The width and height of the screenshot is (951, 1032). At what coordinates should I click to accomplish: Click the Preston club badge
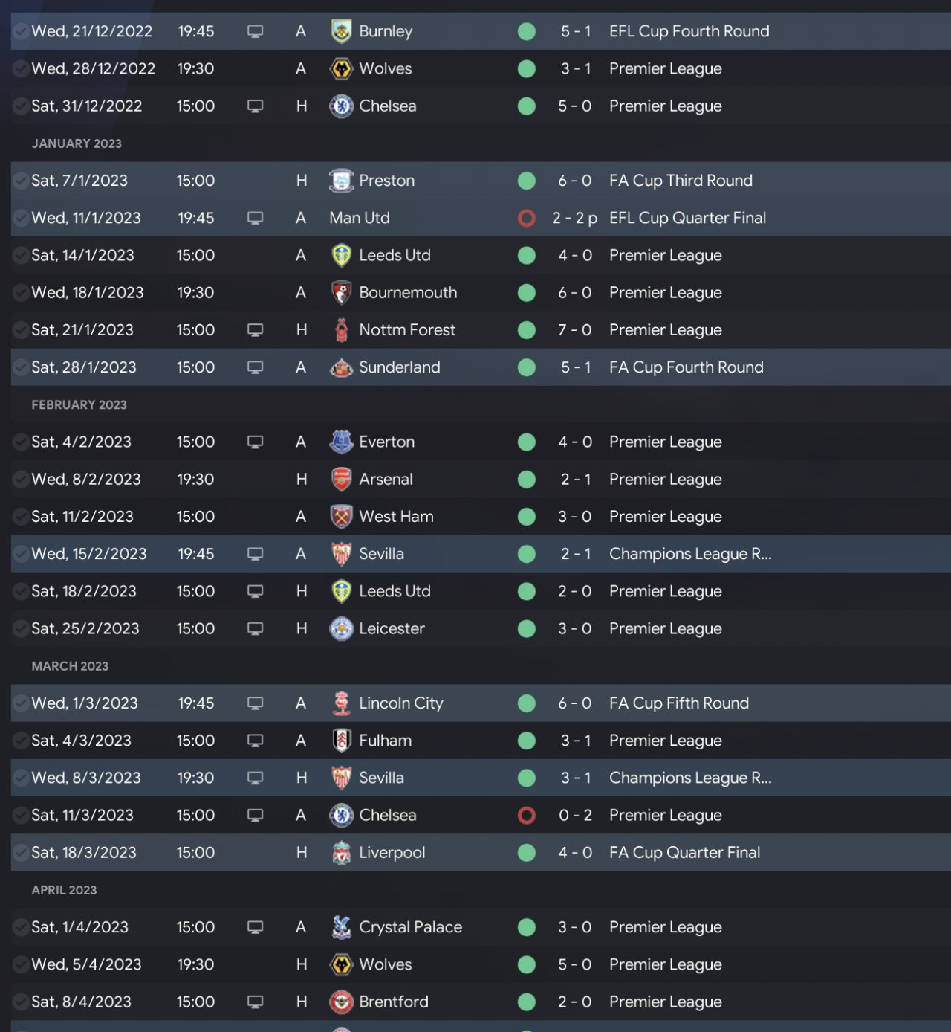(x=341, y=181)
